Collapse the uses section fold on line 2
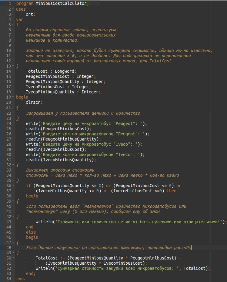The image size is (227, 282). 13,9
